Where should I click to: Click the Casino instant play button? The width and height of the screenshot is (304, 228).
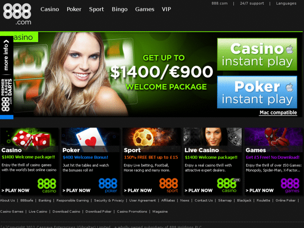257,54
